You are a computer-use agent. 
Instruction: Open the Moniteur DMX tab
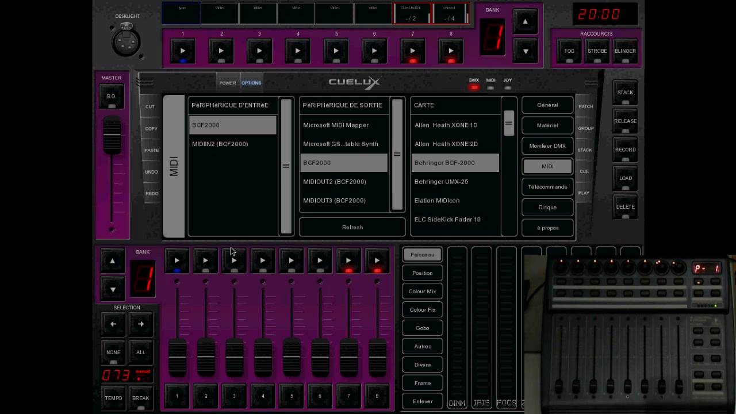[547, 146]
